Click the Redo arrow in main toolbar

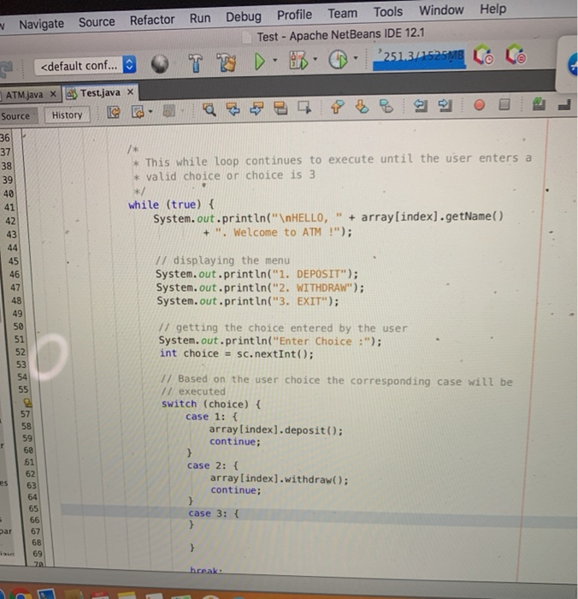[7, 68]
